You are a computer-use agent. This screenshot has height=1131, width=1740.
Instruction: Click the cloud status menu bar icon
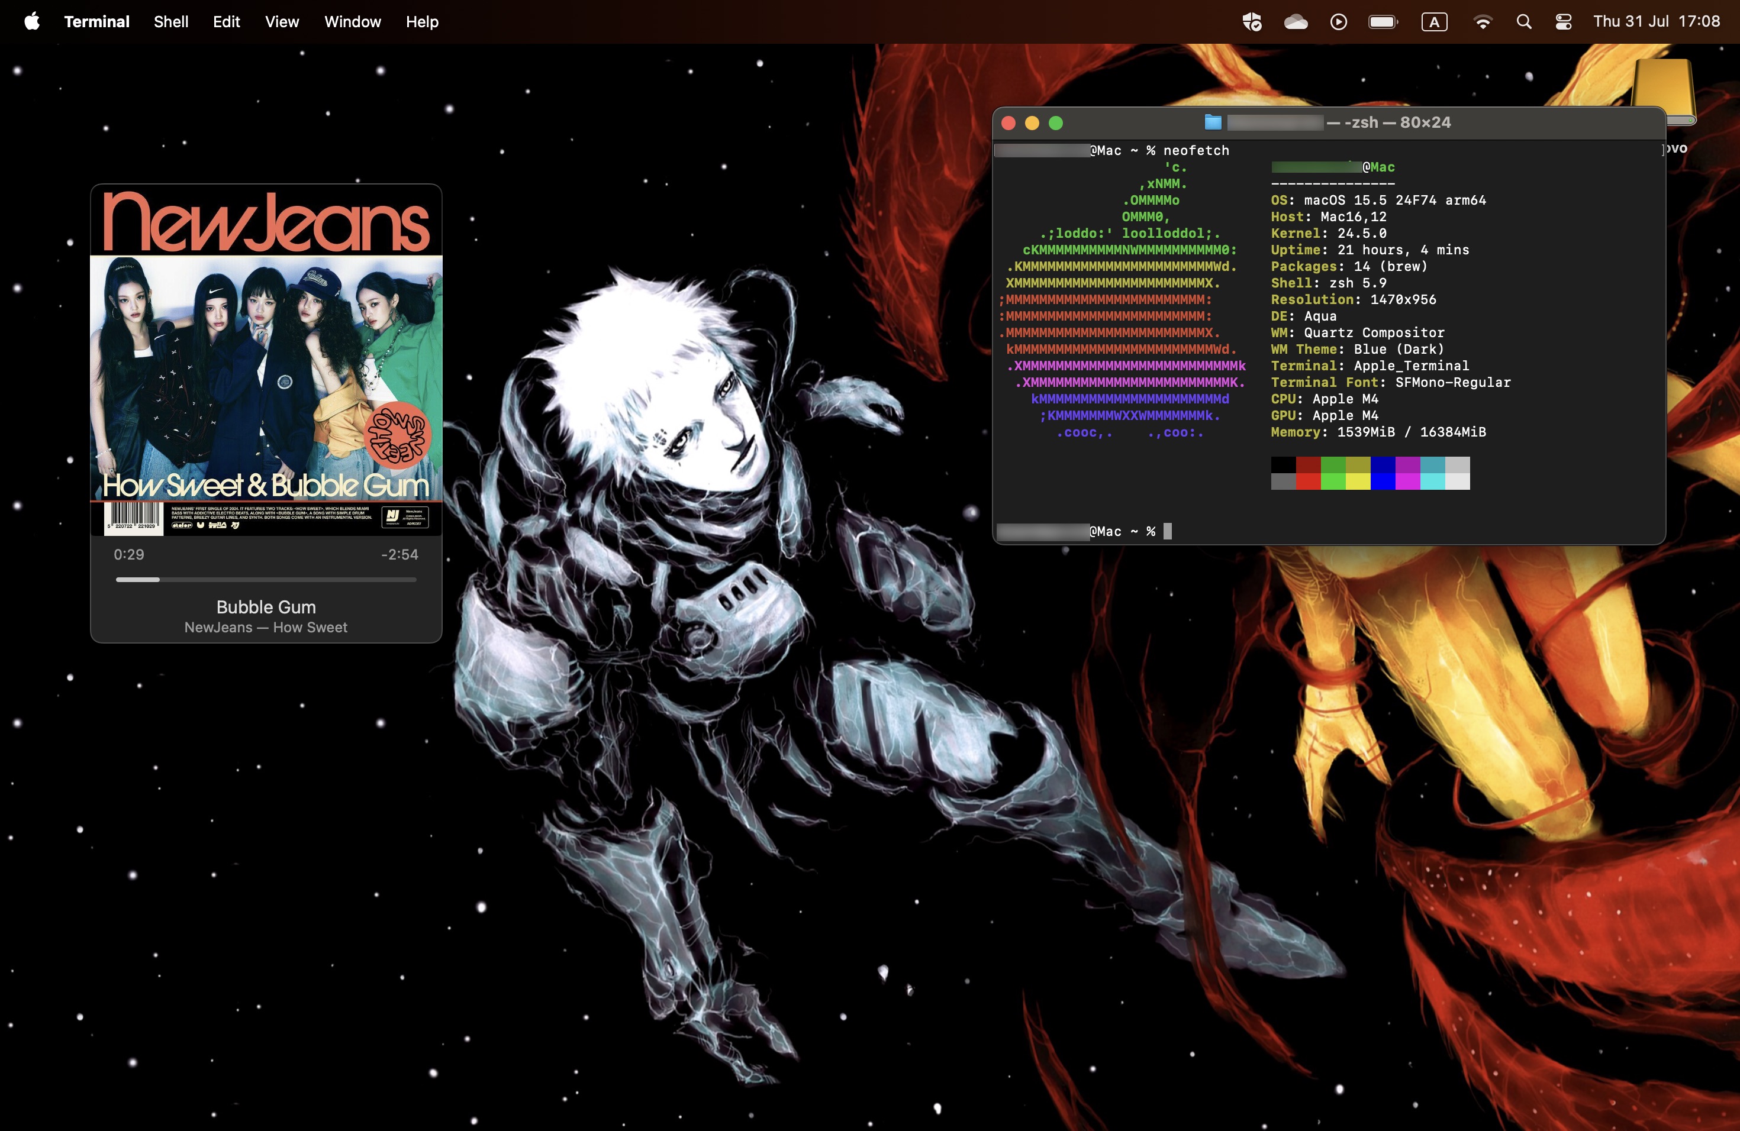point(1296,22)
